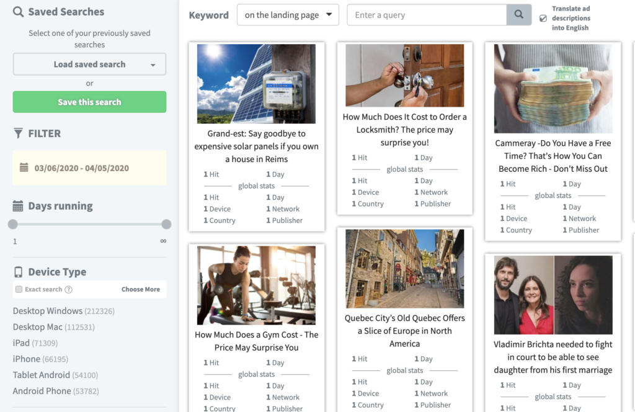Click the Device Type phone icon
Screen dimensions: 635x412
18,272
